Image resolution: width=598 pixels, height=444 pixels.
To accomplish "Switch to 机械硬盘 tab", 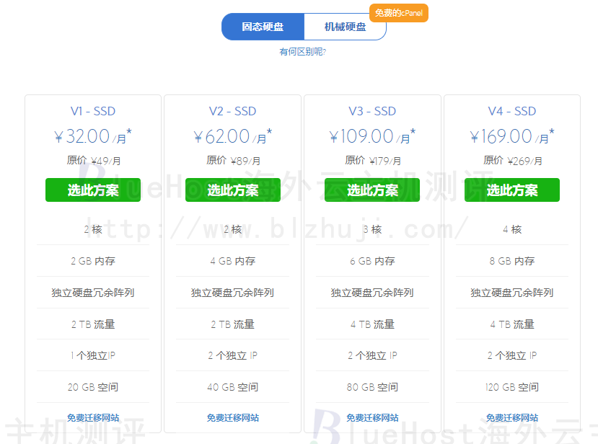I will coord(345,27).
